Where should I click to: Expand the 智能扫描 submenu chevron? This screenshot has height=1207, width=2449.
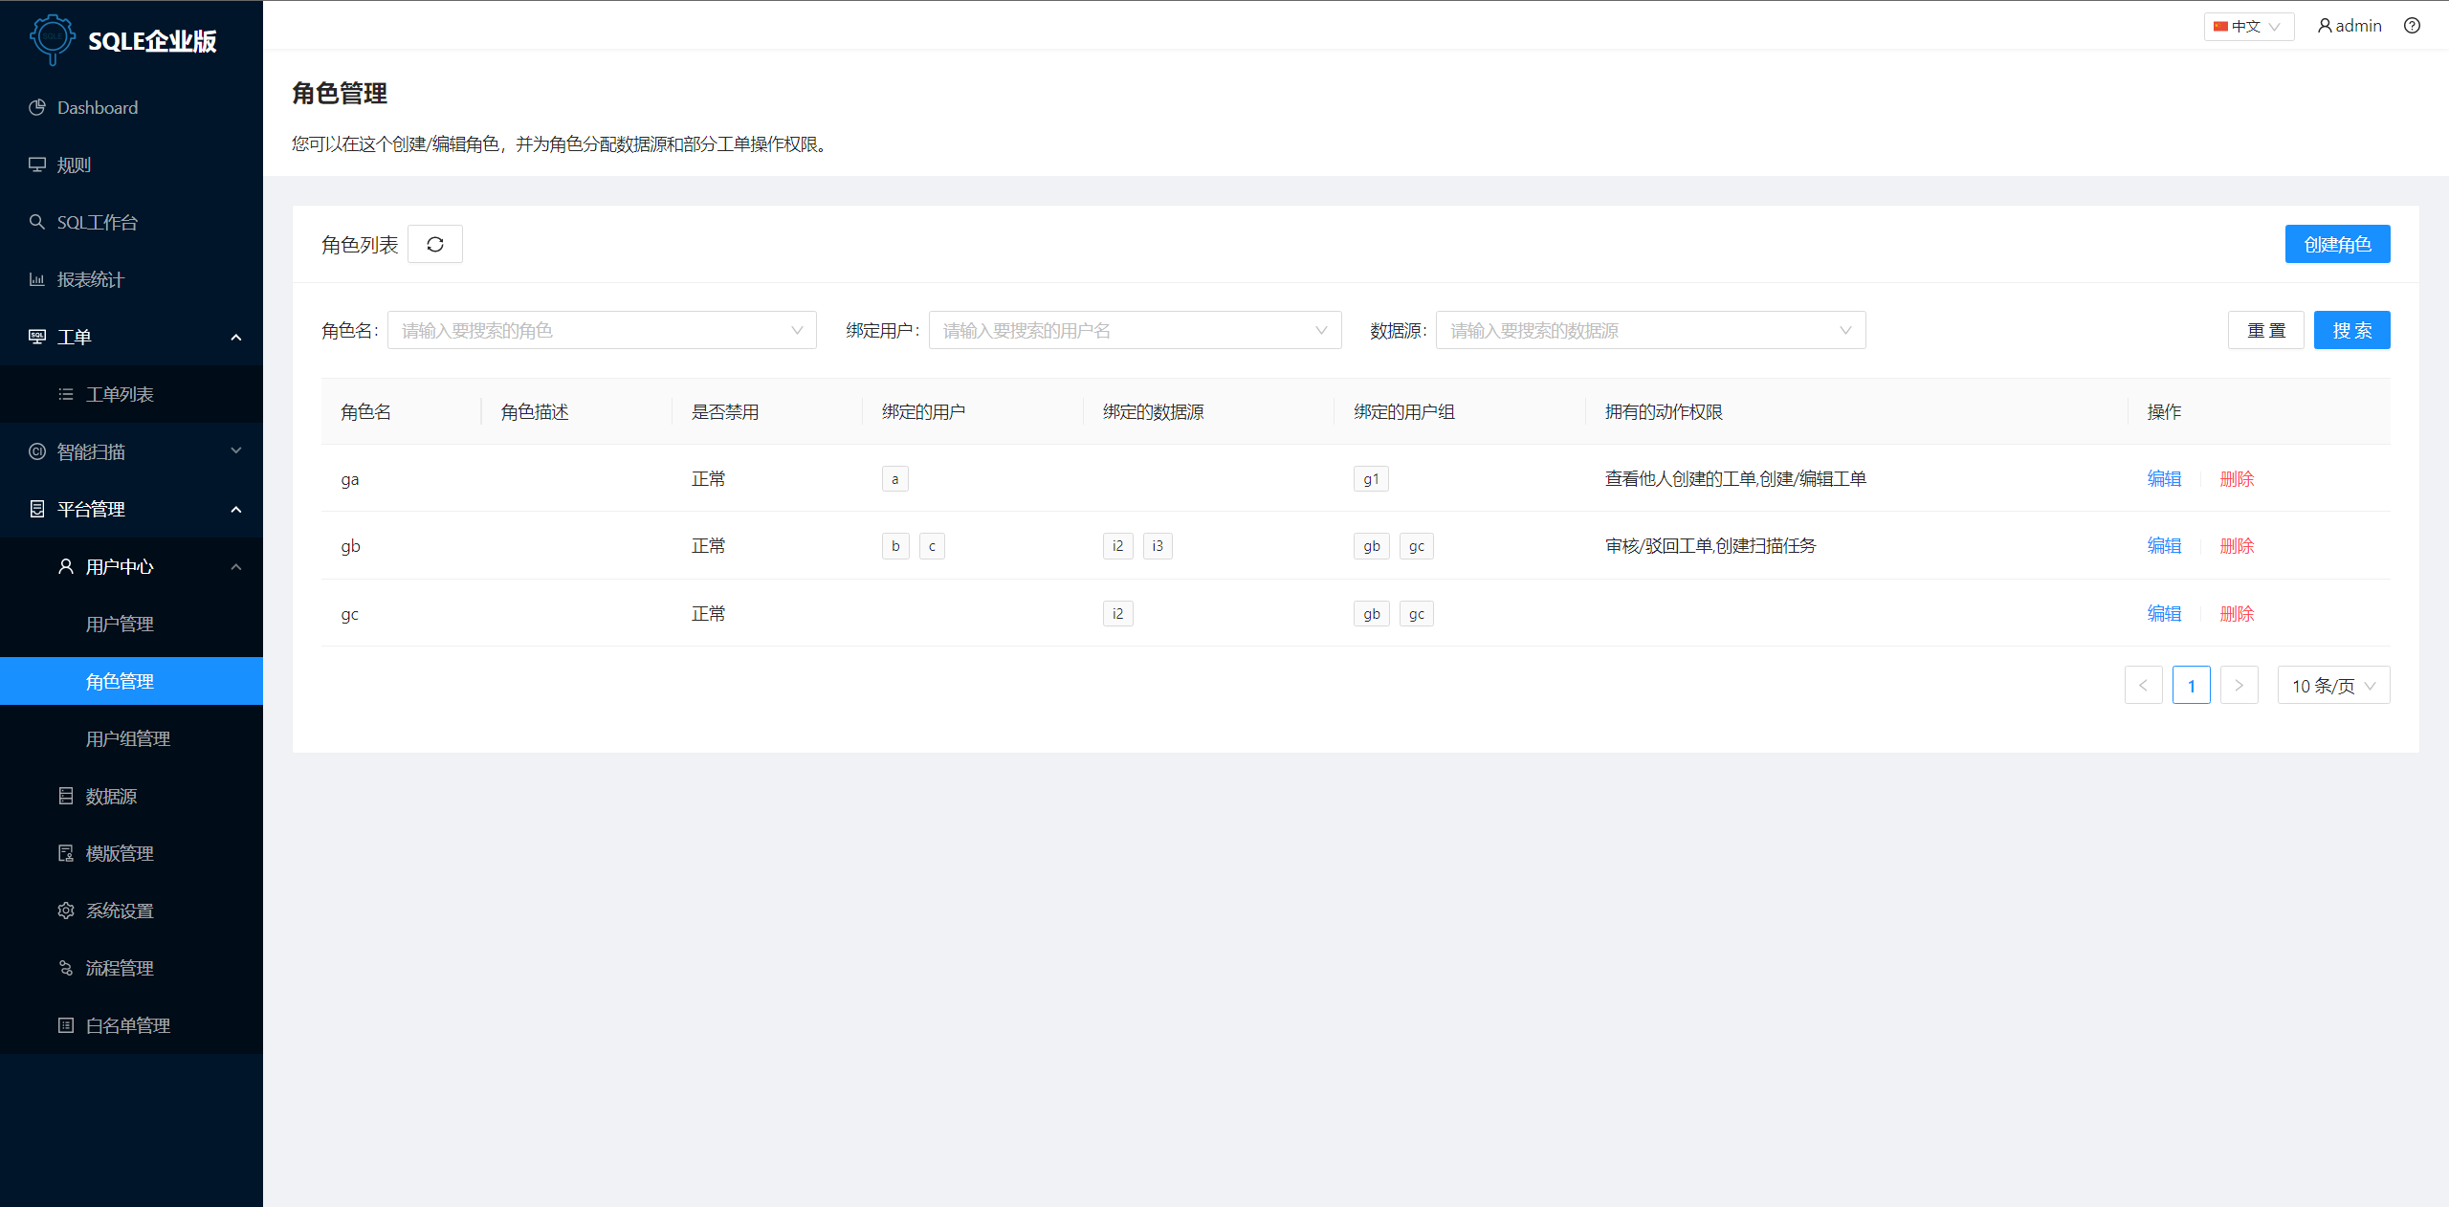[x=236, y=450]
